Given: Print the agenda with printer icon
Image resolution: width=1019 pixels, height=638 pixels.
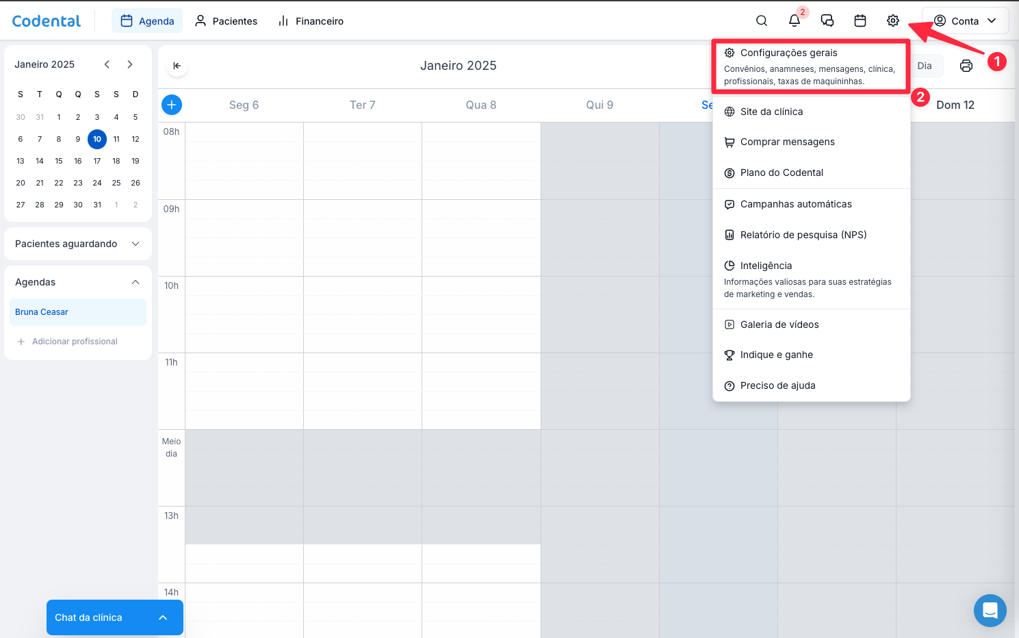Looking at the screenshot, I should (x=966, y=66).
